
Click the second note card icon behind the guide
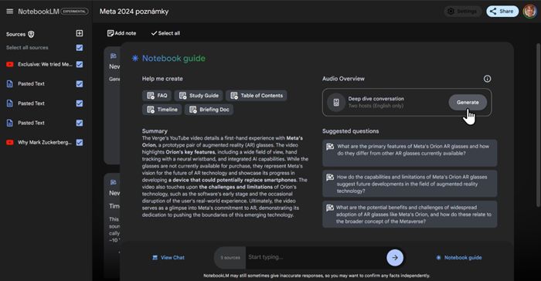113,182
